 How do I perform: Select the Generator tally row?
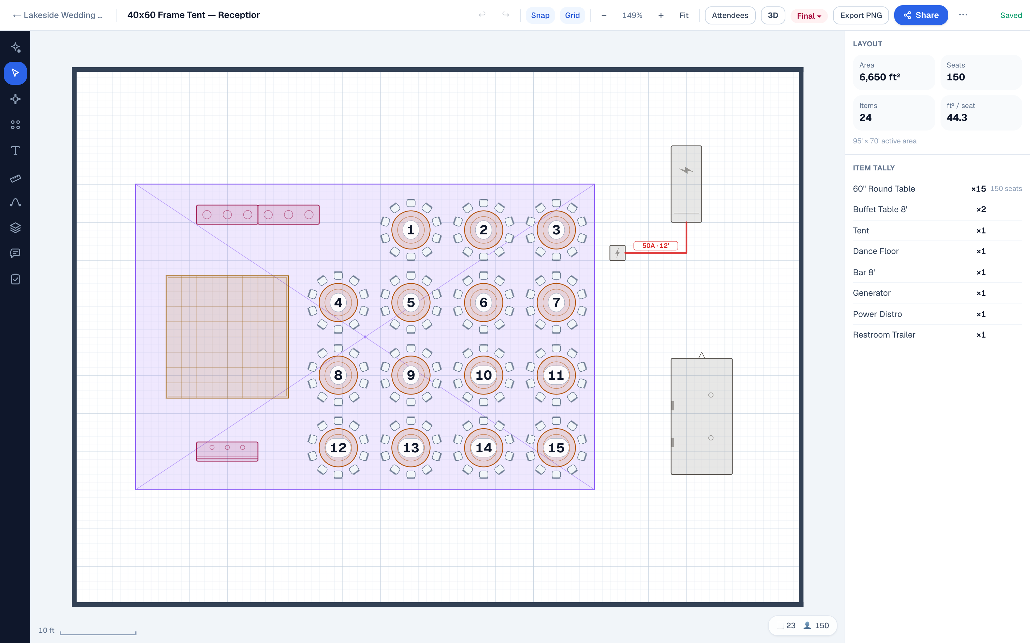pos(937,293)
